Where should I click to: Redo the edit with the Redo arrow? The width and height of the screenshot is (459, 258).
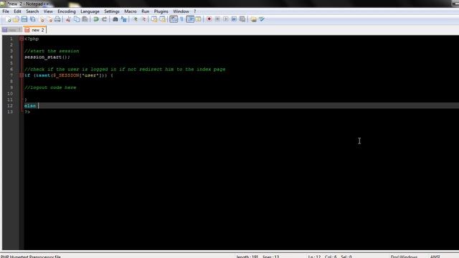(104, 19)
